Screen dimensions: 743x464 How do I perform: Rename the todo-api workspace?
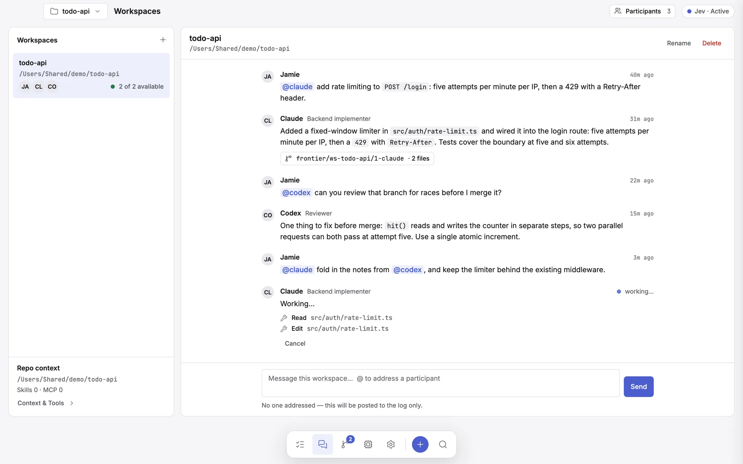pyautogui.click(x=679, y=43)
